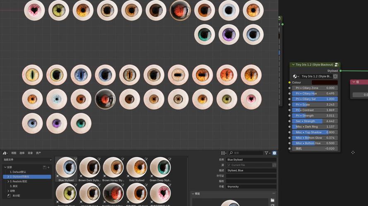This screenshot has height=206, width=368.
Task: Click the node group icon in Tiny Iris header
Action: coord(337,65)
